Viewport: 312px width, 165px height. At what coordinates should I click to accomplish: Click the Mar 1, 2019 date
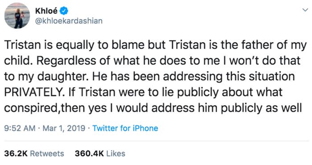(x=64, y=128)
